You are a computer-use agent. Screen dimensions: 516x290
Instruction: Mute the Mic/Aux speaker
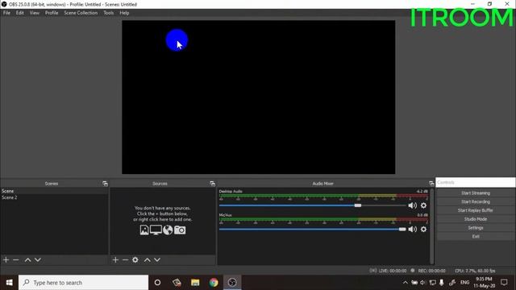point(412,229)
